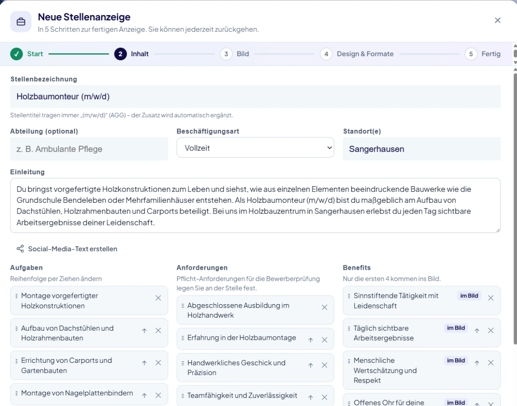
Task: Delete Täglich sichtbare Arbeitsergebnisse benefit
Action: 491,331
